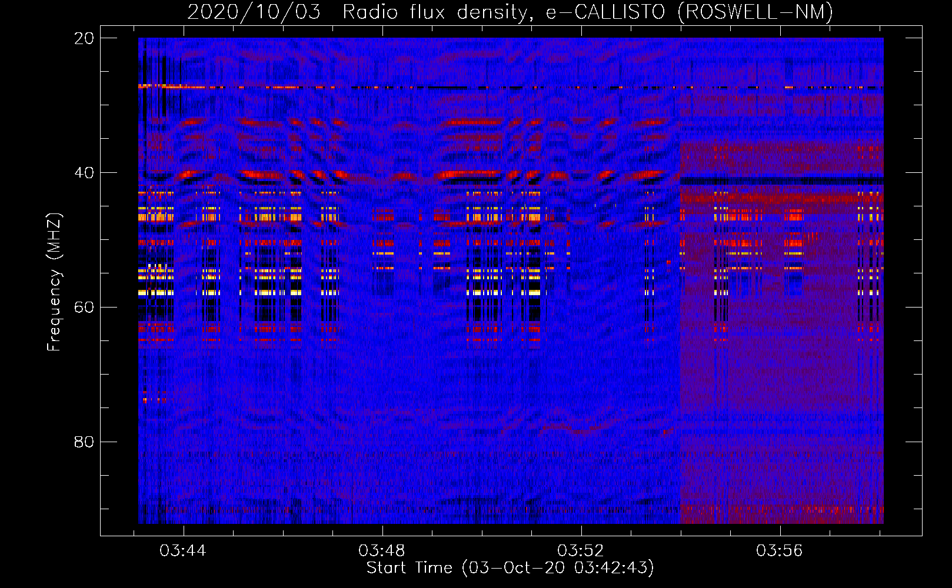Screen dimensions: 952x588
Task: Click the 'Start Time (03-Oct-20 03:42:43)' label
Action: [x=510, y=568]
